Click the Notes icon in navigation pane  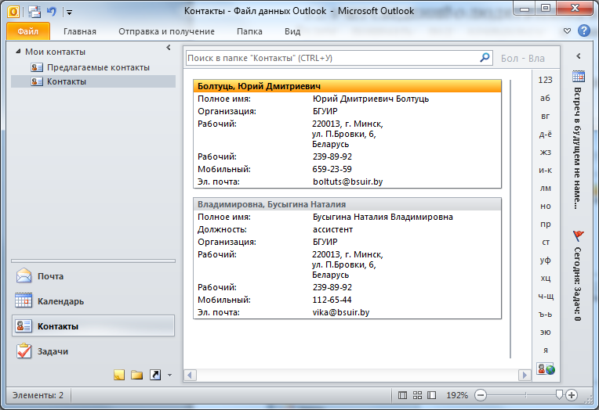pos(119,375)
